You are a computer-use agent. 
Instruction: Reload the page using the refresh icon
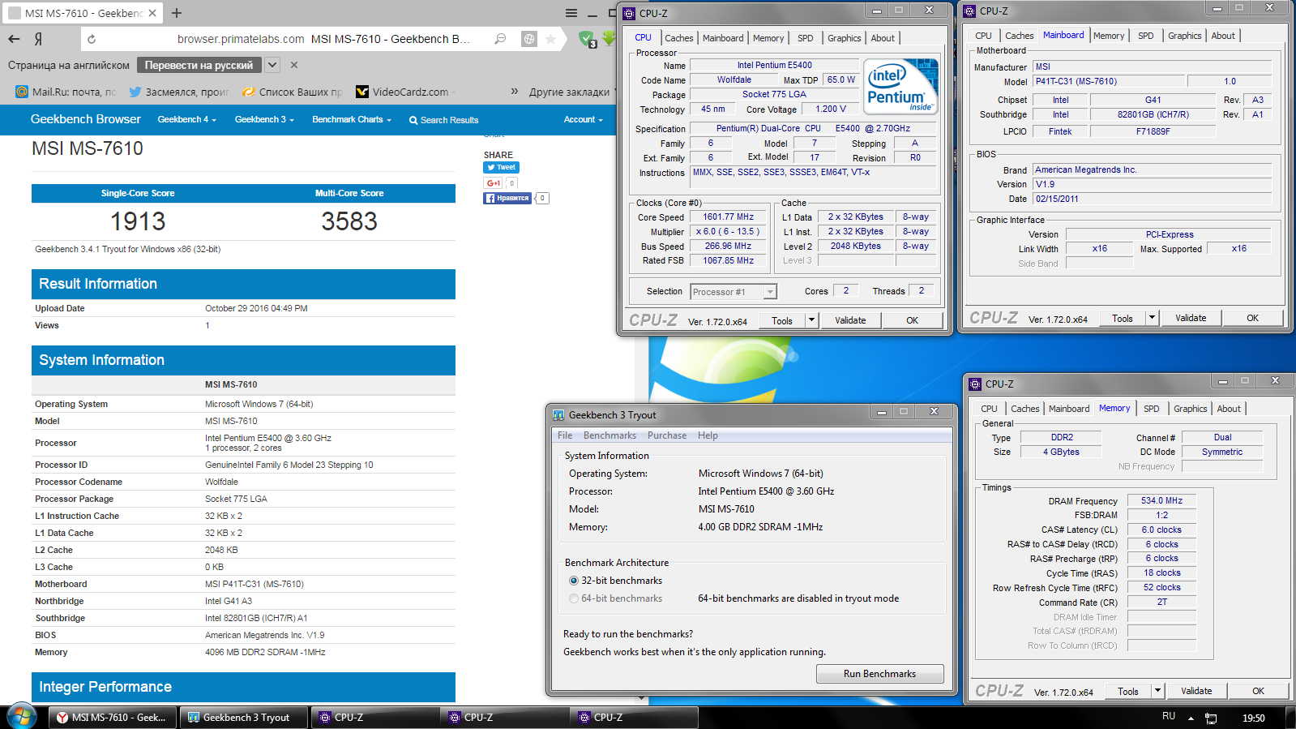pyautogui.click(x=92, y=39)
